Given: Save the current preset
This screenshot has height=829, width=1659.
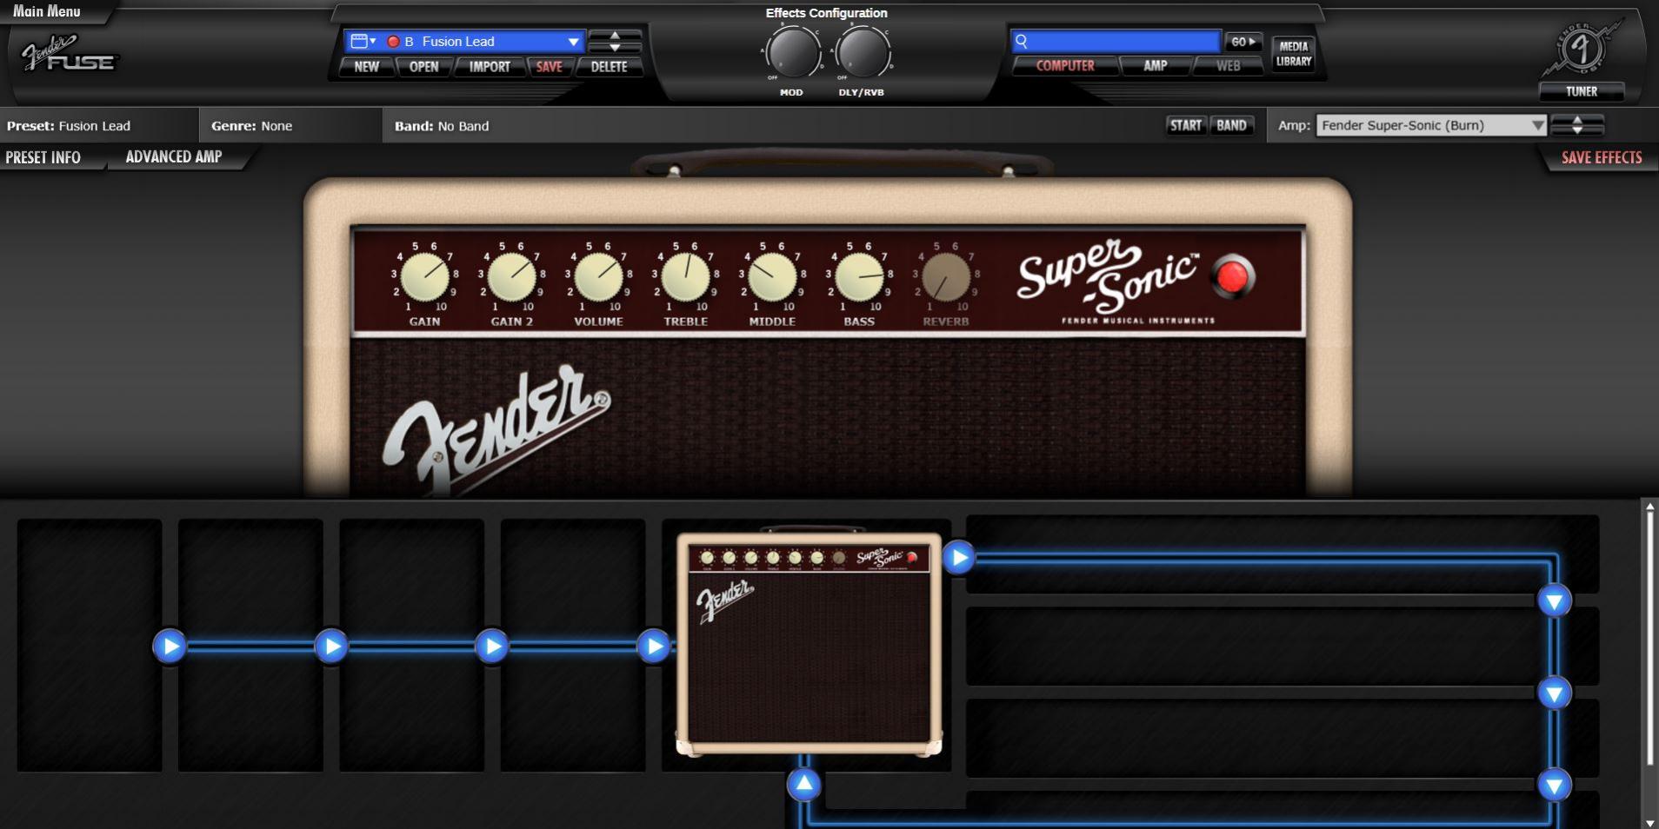Looking at the screenshot, I should (x=549, y=66).
